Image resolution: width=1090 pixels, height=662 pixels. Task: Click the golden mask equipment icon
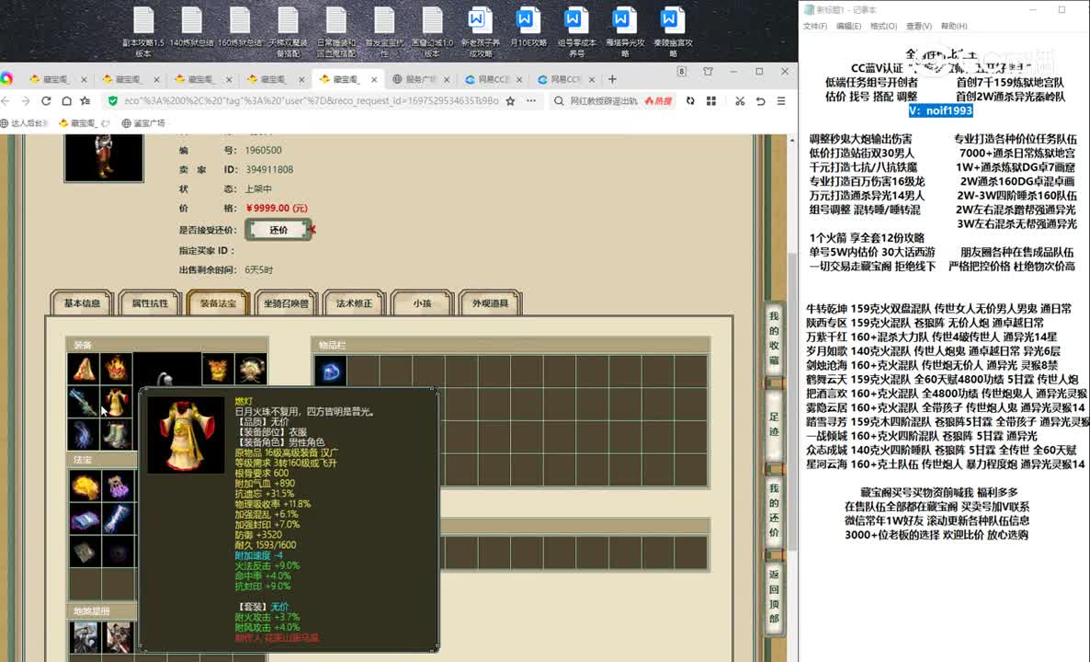[218, 369]
